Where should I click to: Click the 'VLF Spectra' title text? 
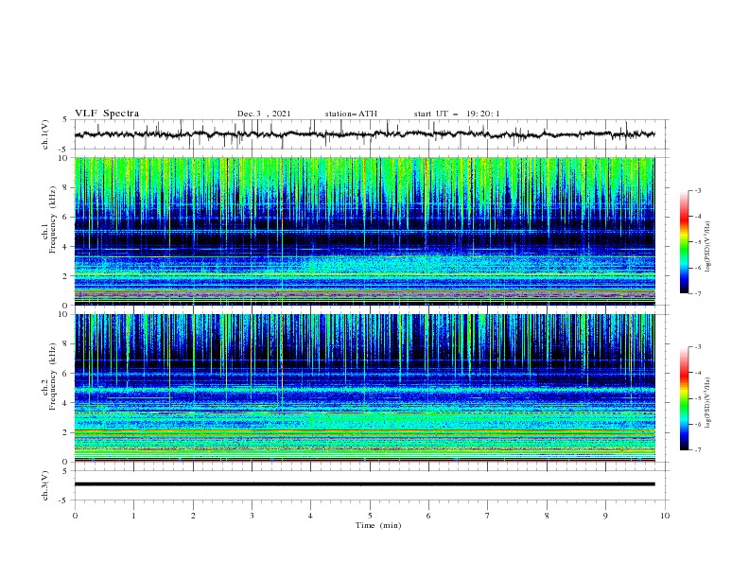coord(107,114)
